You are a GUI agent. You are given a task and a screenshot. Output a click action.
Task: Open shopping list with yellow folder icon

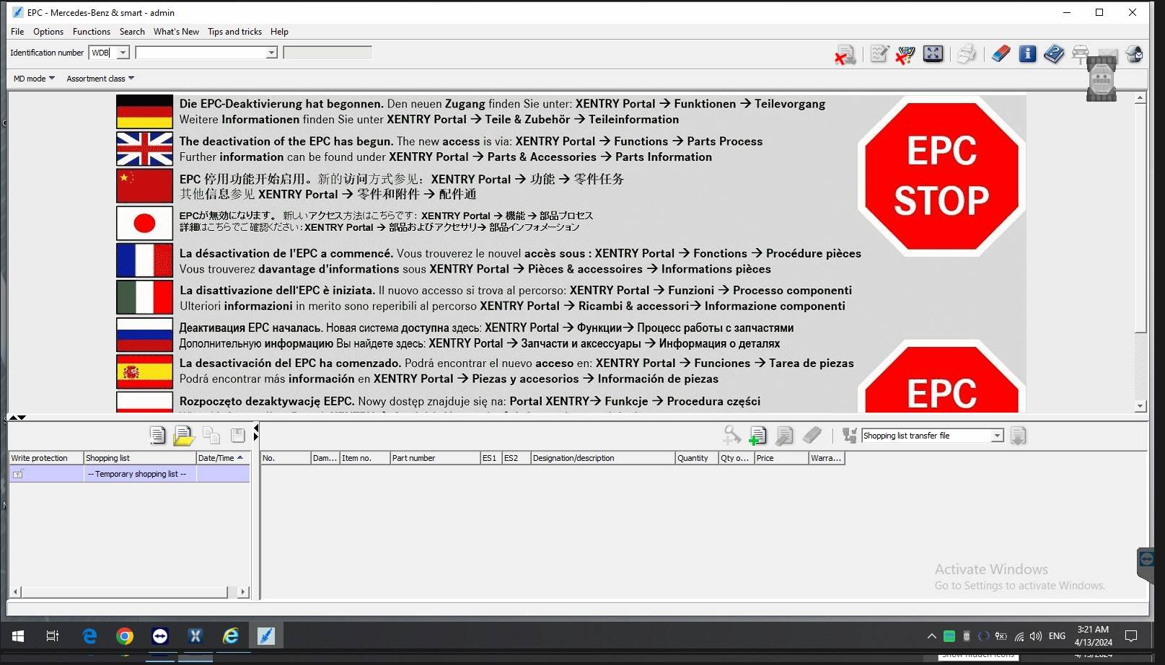[184, 435]
